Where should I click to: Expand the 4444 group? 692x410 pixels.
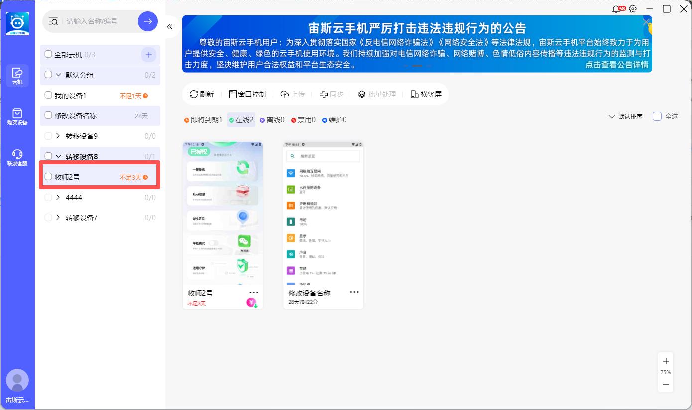58,197
